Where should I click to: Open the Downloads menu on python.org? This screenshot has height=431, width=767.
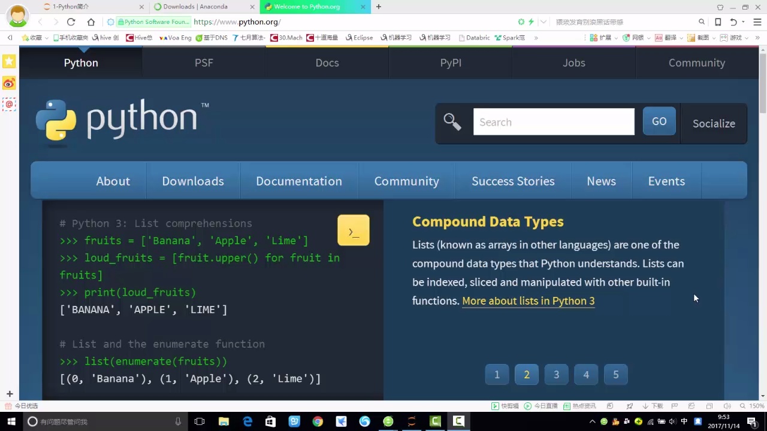pyautogui.click(x=193, y=181)
